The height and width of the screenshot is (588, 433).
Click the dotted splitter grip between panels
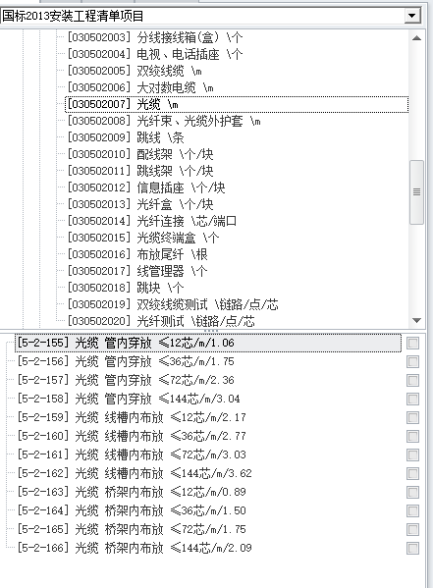click(x=211, y=331)
